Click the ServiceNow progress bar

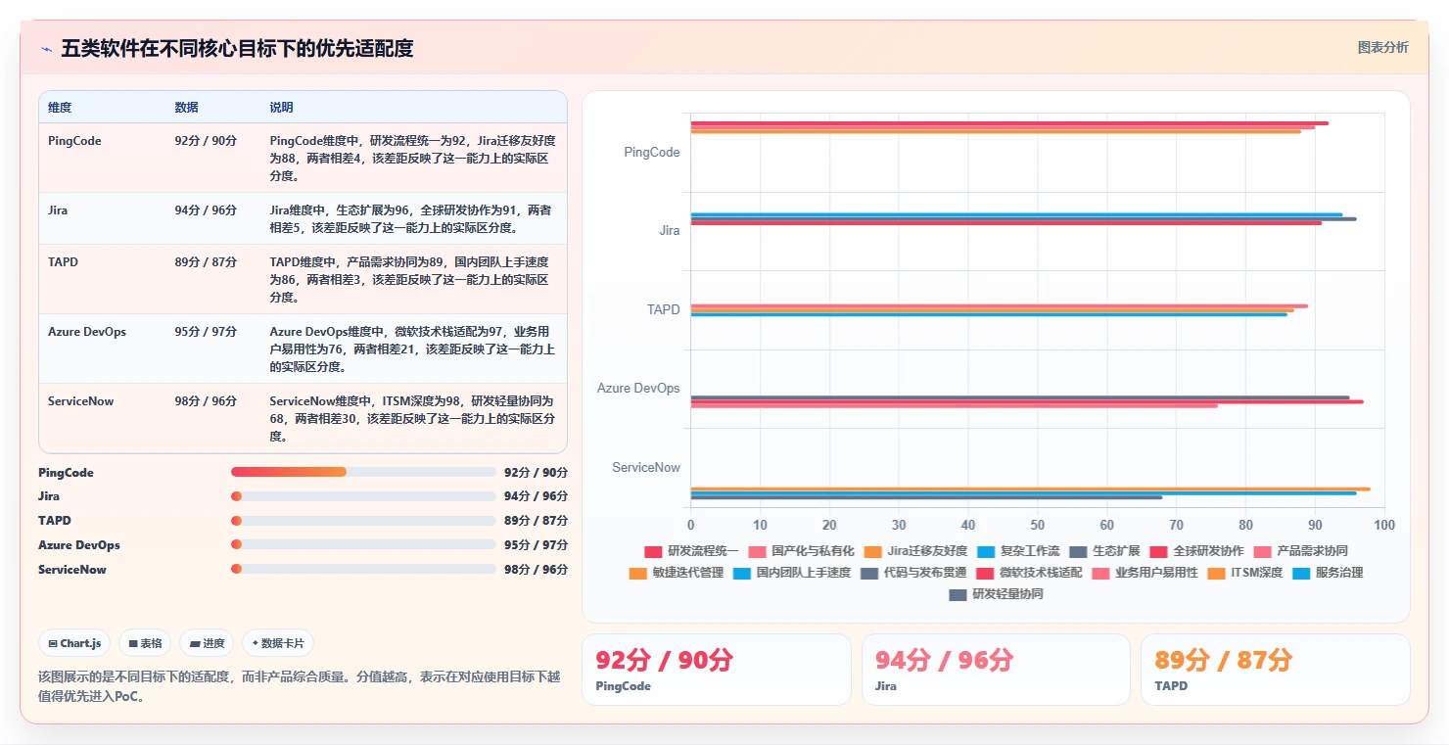tap(363, 570)
